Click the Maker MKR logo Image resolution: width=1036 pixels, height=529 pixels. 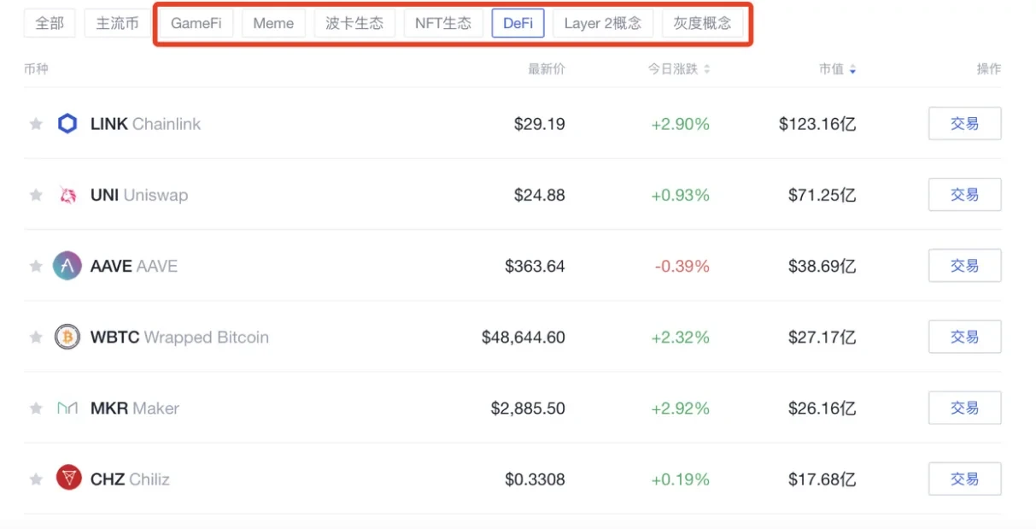[x=67, y=409]
